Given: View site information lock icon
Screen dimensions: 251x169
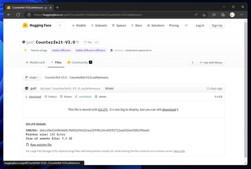Looking at the screenshot, I should coord(29,15).
